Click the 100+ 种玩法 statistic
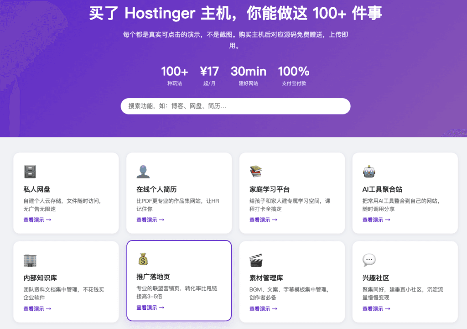467x329 pixels. tap(175, 76)
